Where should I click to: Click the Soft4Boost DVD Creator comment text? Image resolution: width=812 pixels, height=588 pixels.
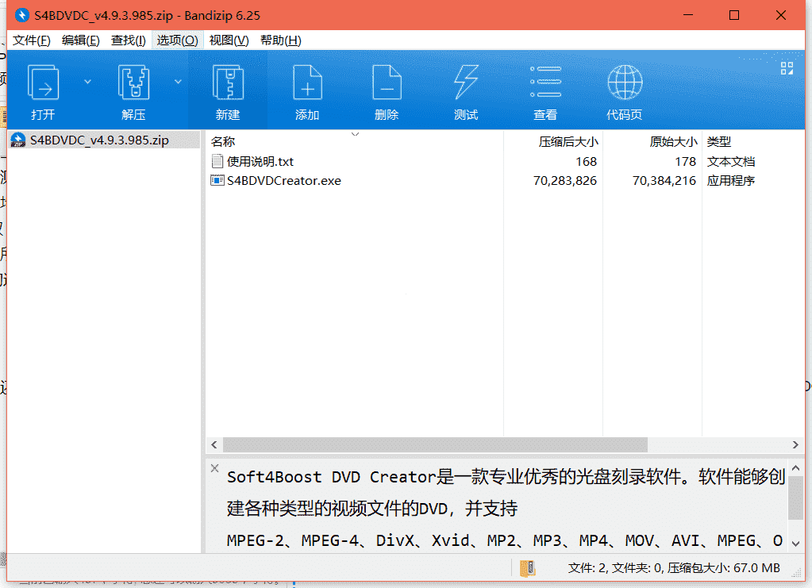(506, 508)
